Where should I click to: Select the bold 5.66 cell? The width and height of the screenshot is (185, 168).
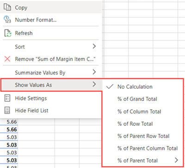[x=9, y=129]
